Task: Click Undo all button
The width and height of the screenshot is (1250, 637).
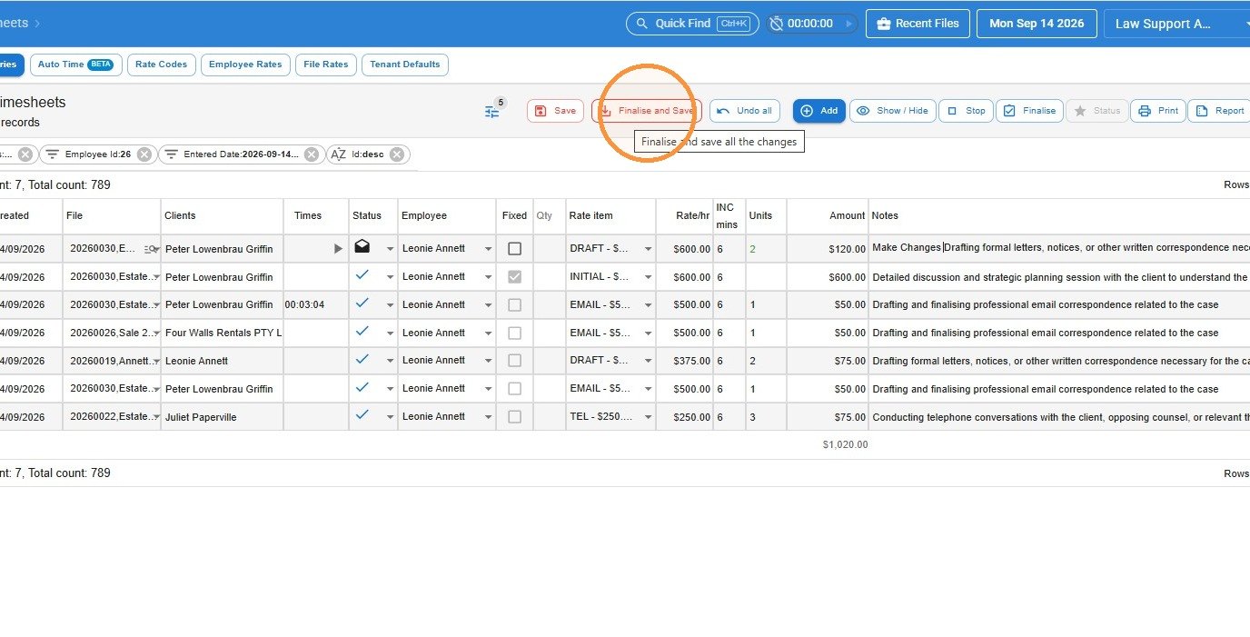Action: tap(744, 111)
